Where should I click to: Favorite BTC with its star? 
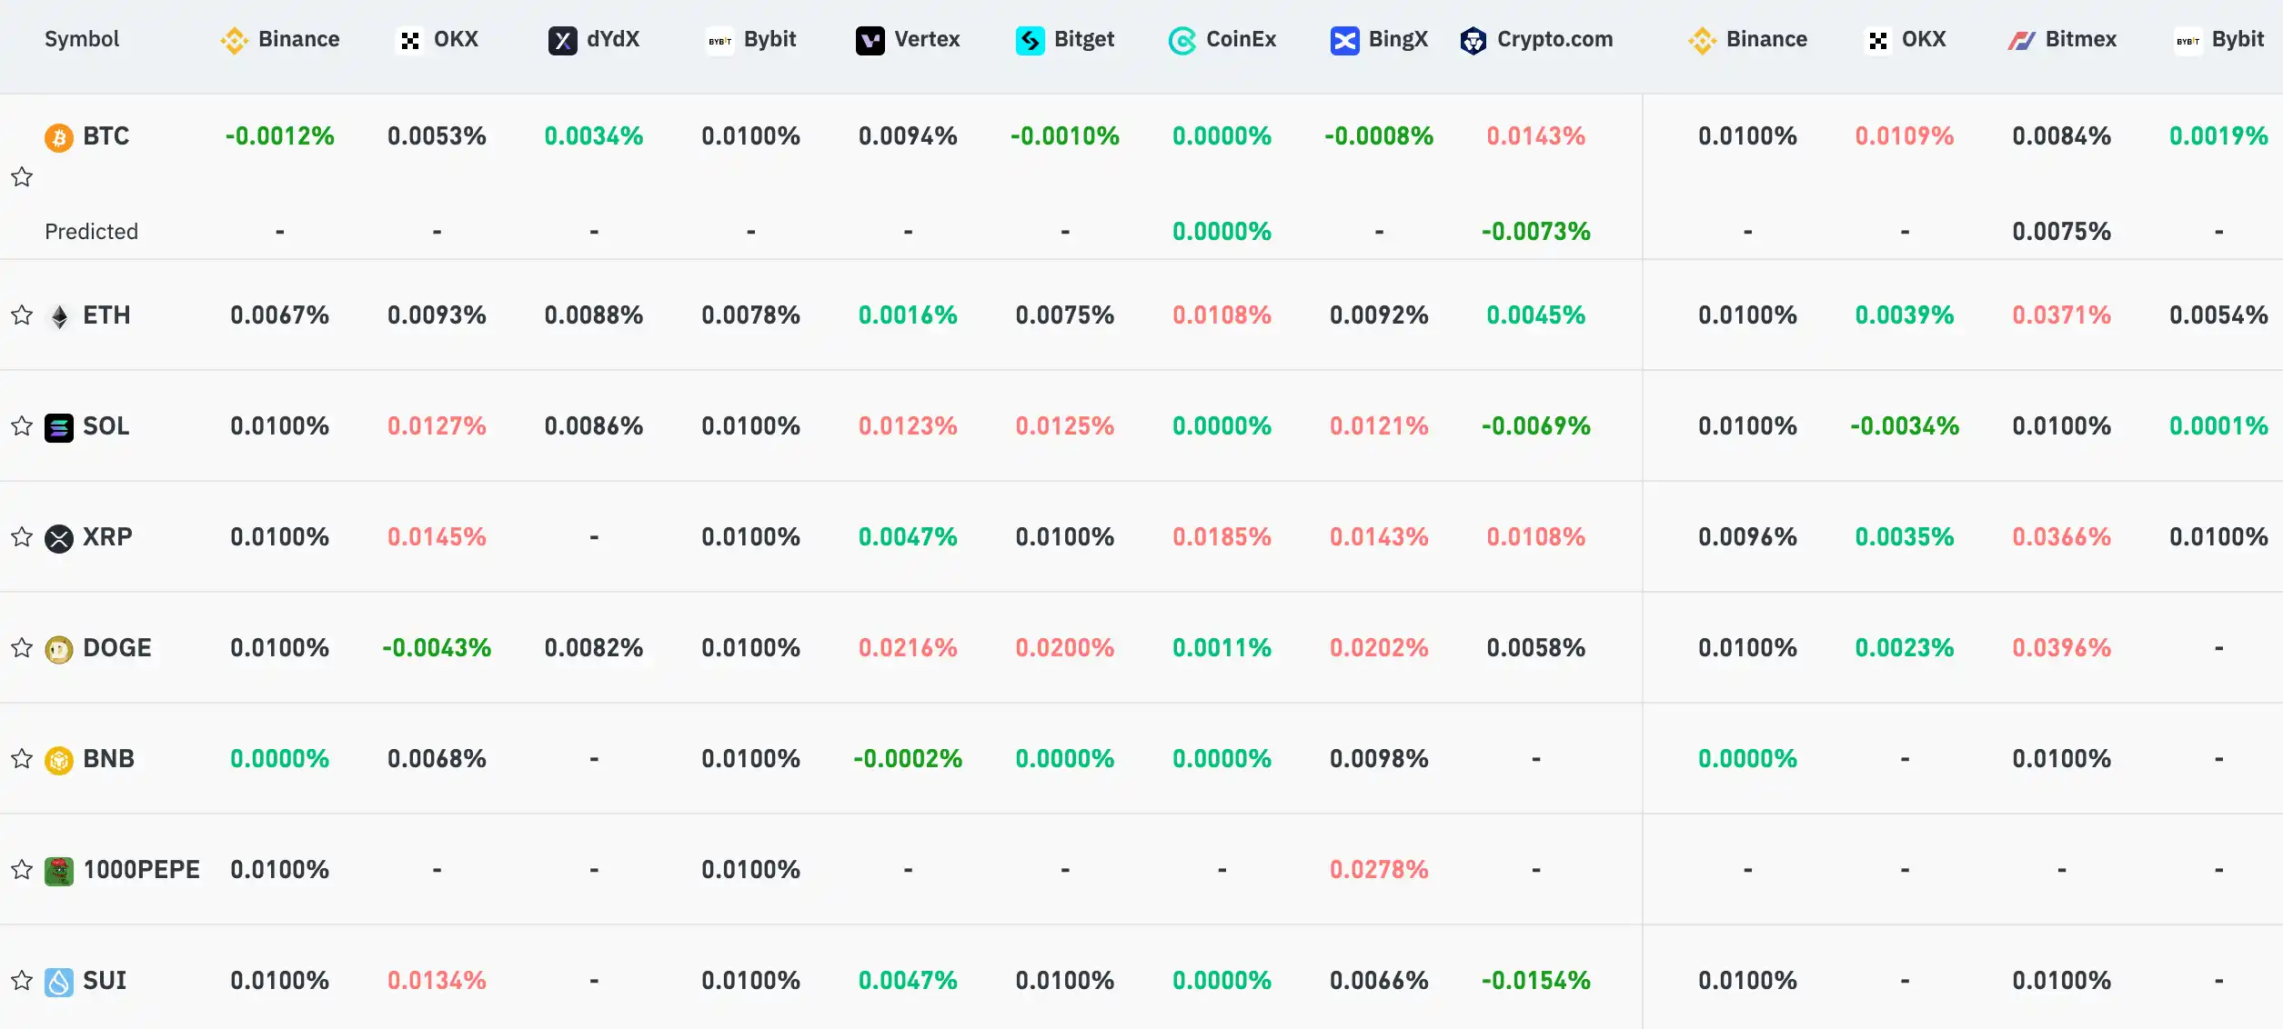point(22,177)
